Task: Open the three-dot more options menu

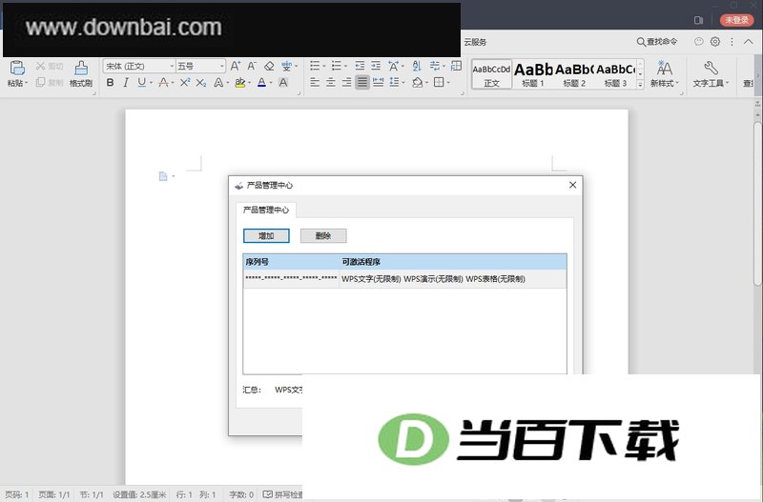Action: pos(732,42)
